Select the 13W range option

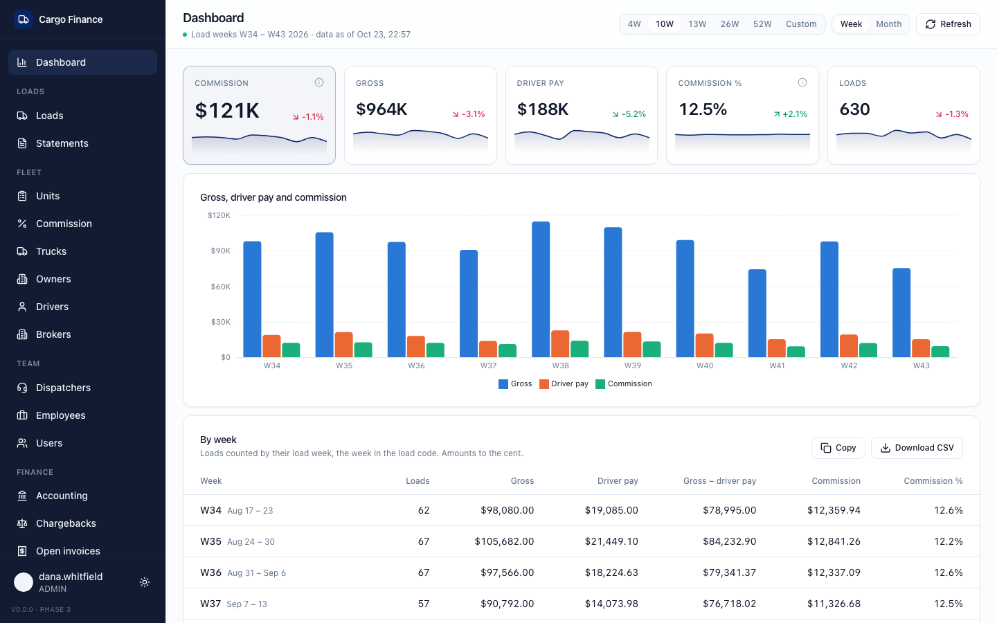(697, 24)
